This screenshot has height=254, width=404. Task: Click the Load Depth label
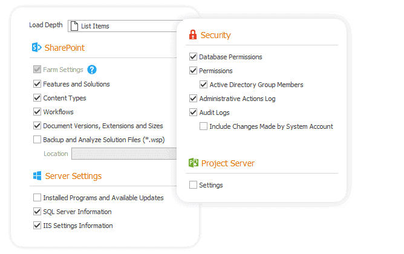[46, 25]
